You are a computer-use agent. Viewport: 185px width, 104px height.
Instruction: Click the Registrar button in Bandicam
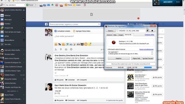coord(119,58)
